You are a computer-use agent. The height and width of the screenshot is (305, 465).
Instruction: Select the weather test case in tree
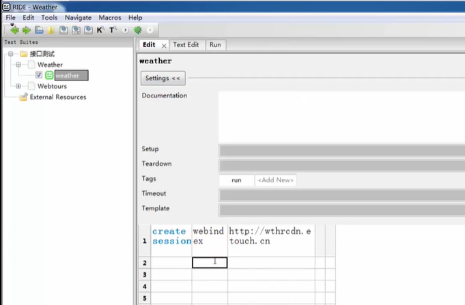click(71, 75)
